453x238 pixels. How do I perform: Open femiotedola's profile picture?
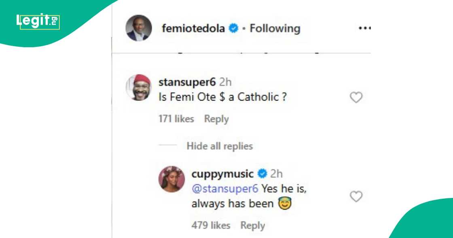click(x=139, y=28)
